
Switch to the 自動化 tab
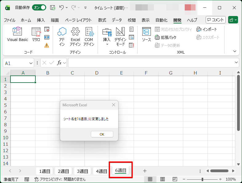click(x=161, y=20)
